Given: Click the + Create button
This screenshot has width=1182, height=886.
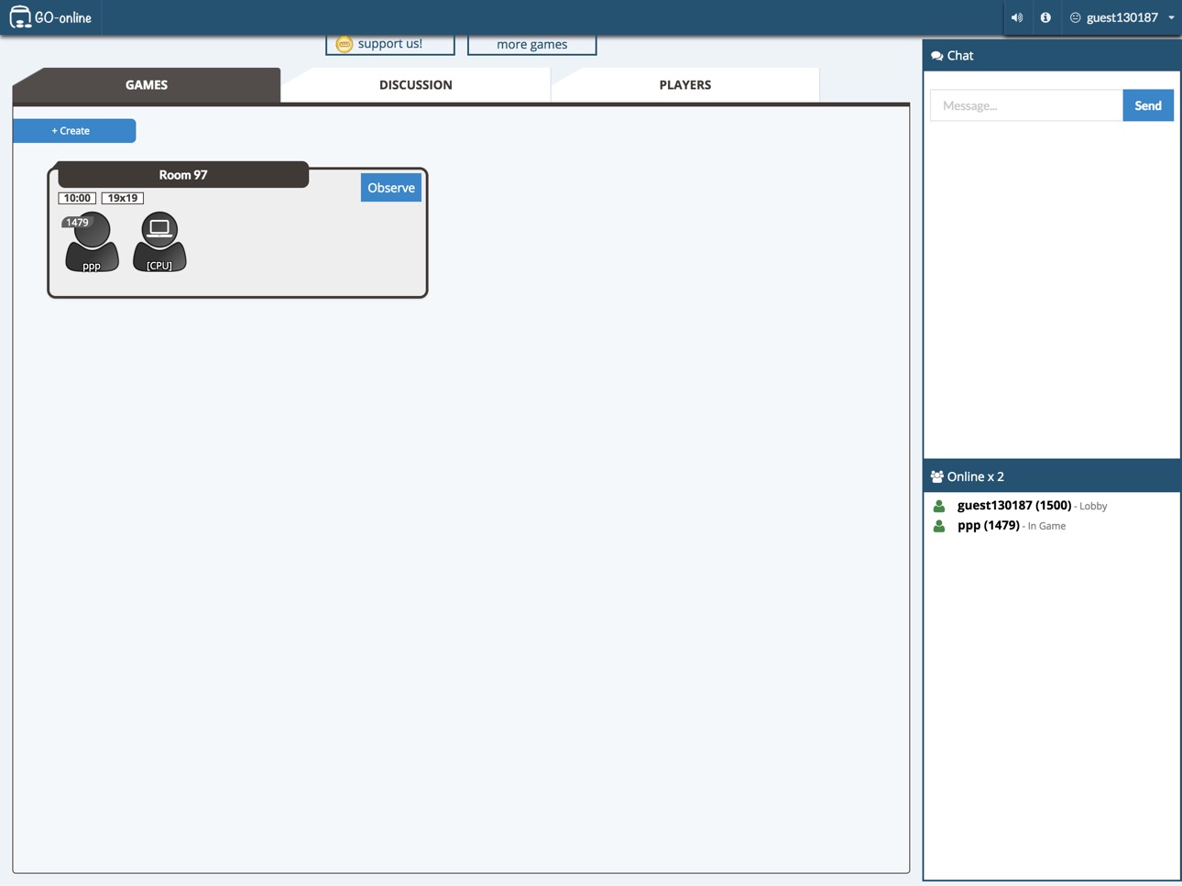Looking at the screenshot, I should point(74,131).
